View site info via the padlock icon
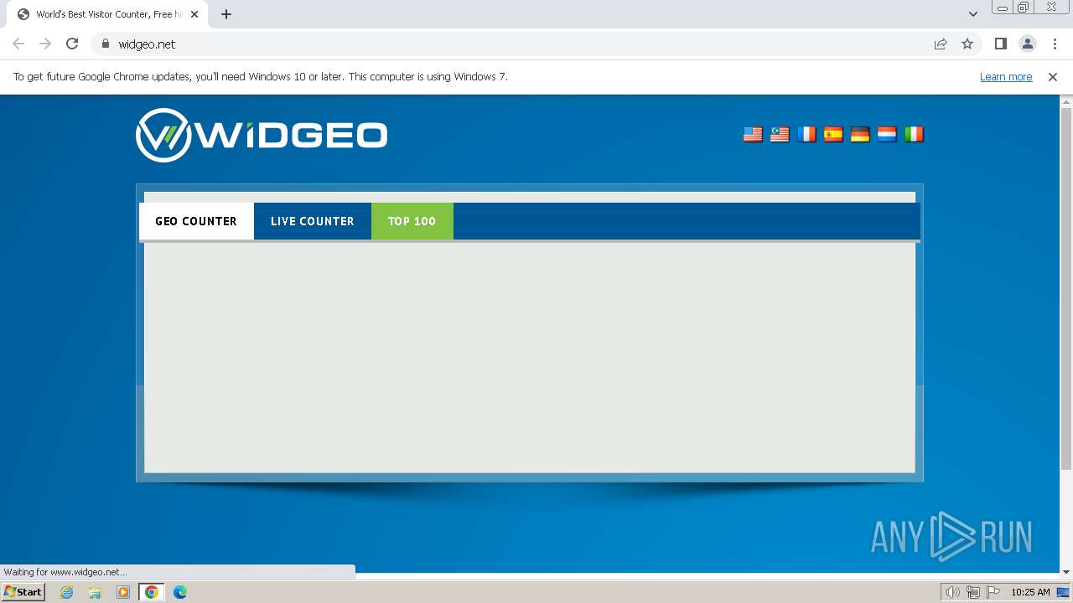 [105, 44]
